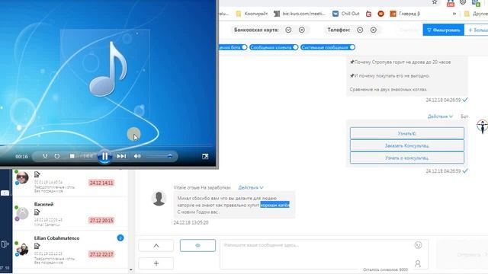Viewport: 488px width, 274px height.
Task: Click the bot avatar at right edge
Action: pyautogui.click(x=482, y=126)
